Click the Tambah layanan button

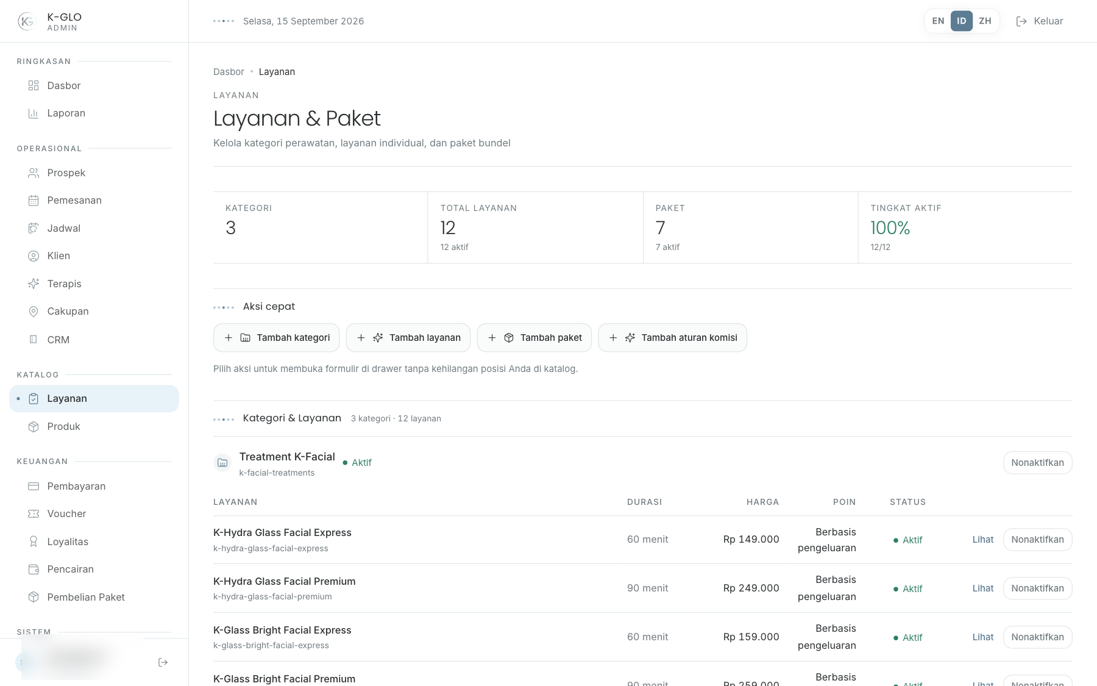tap(408, 338)
